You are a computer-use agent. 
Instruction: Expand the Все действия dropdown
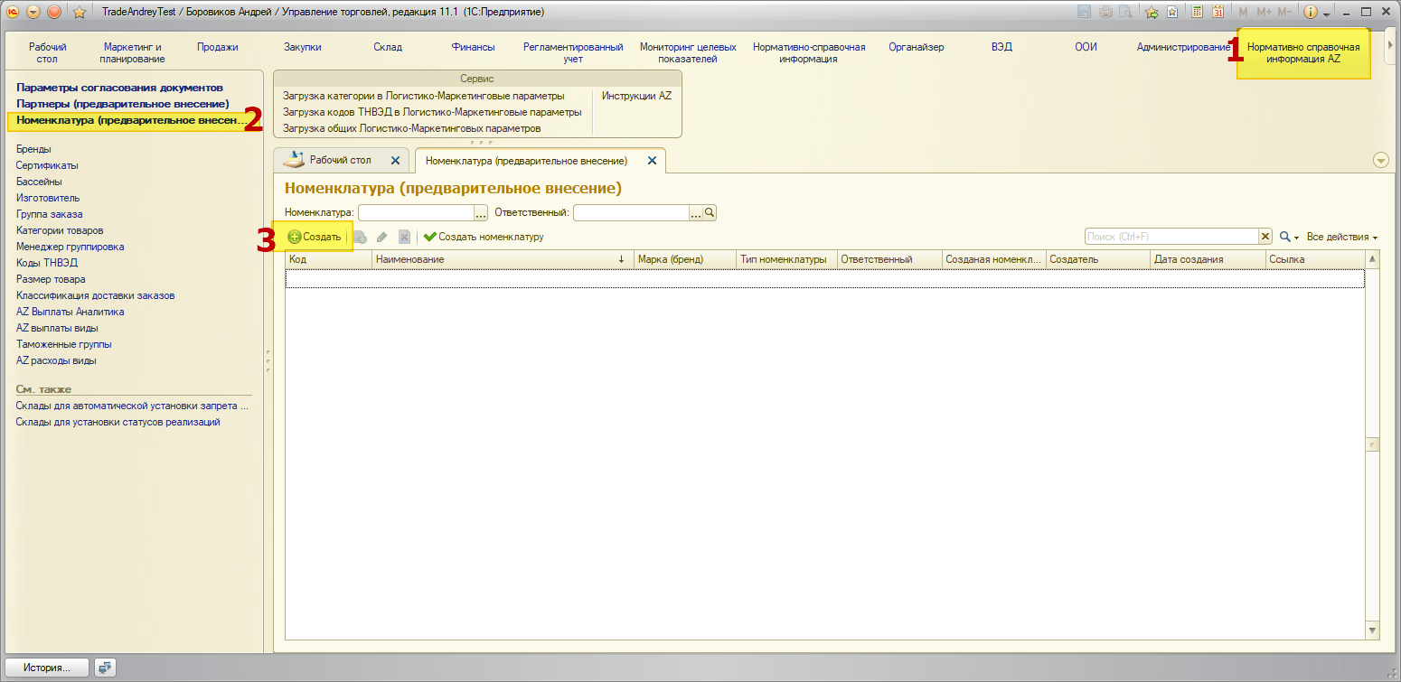tap(1342, 237)
